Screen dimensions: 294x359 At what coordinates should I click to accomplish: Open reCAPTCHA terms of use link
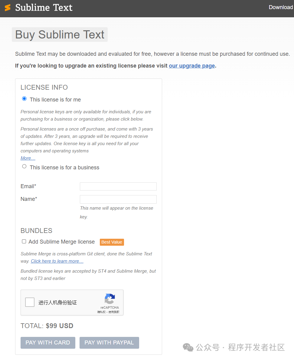(114, 312)
